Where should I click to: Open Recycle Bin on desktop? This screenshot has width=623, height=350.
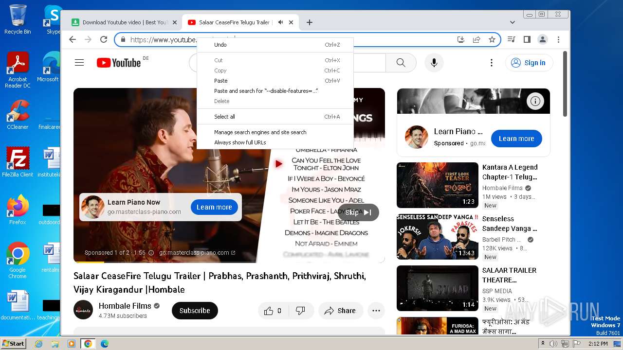18,19
